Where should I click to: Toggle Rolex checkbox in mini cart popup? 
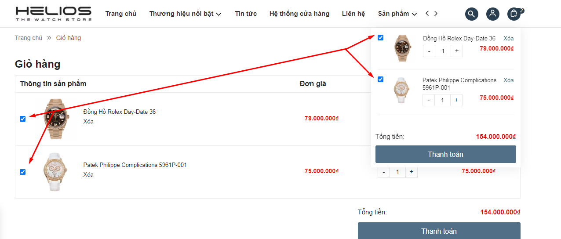(x=381, y=37)
